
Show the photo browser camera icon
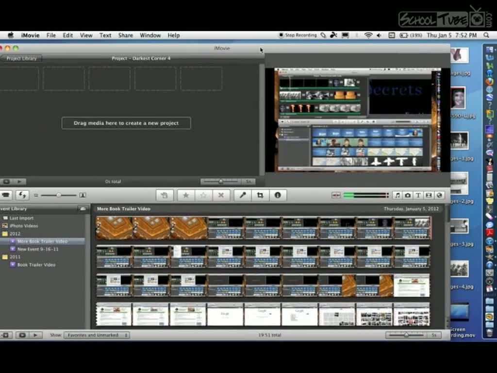pos(408,195)
